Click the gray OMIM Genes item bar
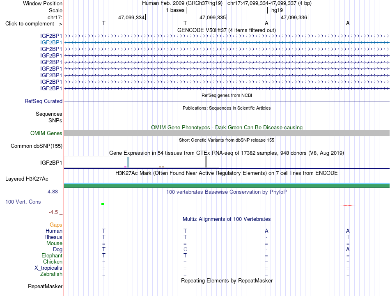The image size is (390, 296). coord(227,133)
